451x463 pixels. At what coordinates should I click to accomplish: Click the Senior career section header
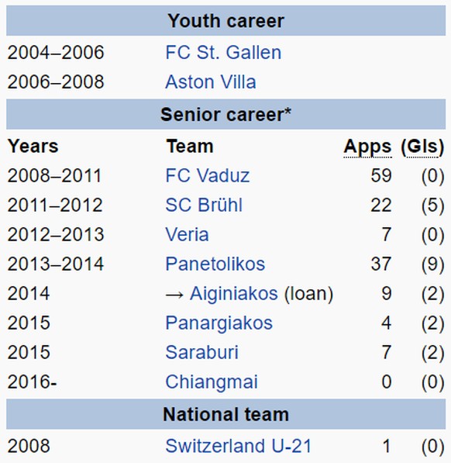pyautogui.click(x=226, y=114)
